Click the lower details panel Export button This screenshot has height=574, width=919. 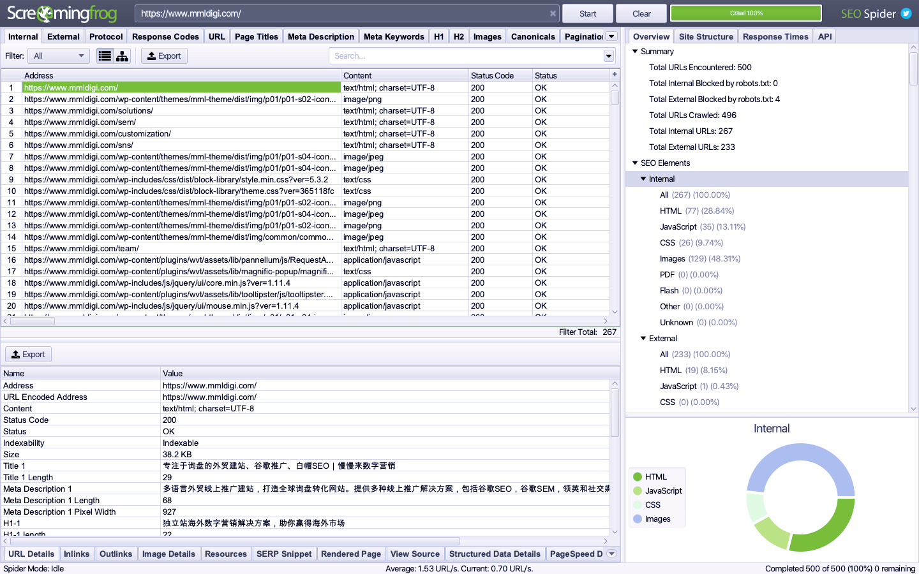[29, 355]
